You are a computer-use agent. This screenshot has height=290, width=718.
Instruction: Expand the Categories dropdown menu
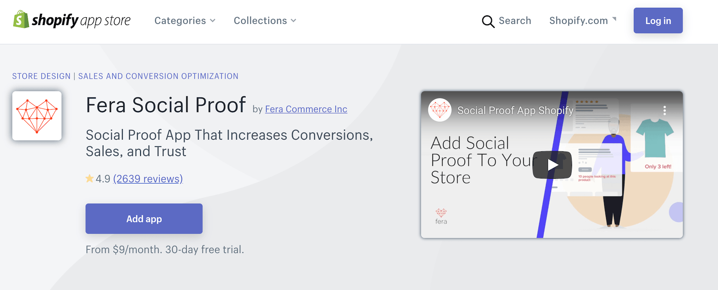[185, 21]
